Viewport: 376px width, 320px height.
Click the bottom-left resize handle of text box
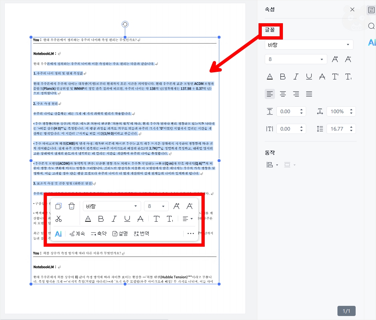31,284
